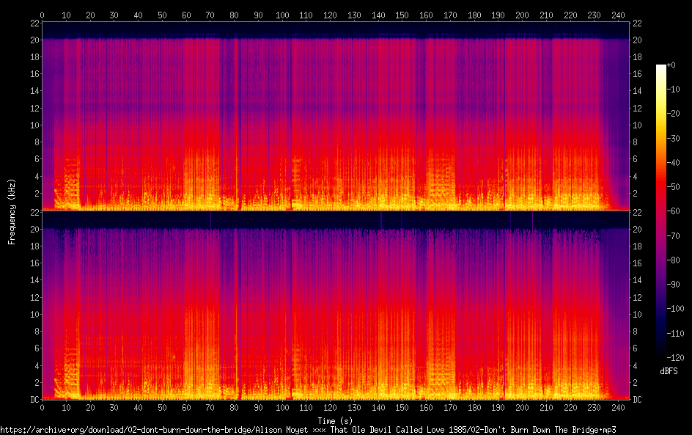Viewport: 692px width, 435px height.
Task: Click the dBFS label below the color scale
Action: coord(668,371)
